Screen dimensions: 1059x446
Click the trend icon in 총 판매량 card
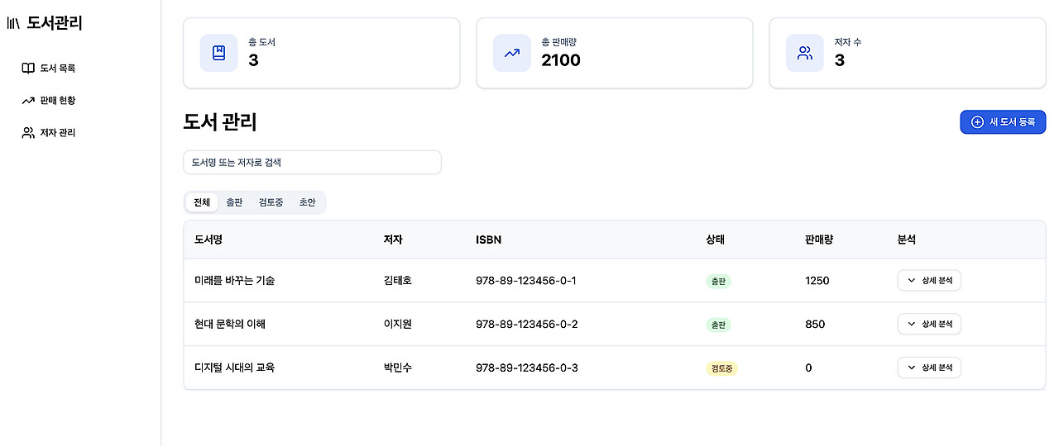click(512, 53)
